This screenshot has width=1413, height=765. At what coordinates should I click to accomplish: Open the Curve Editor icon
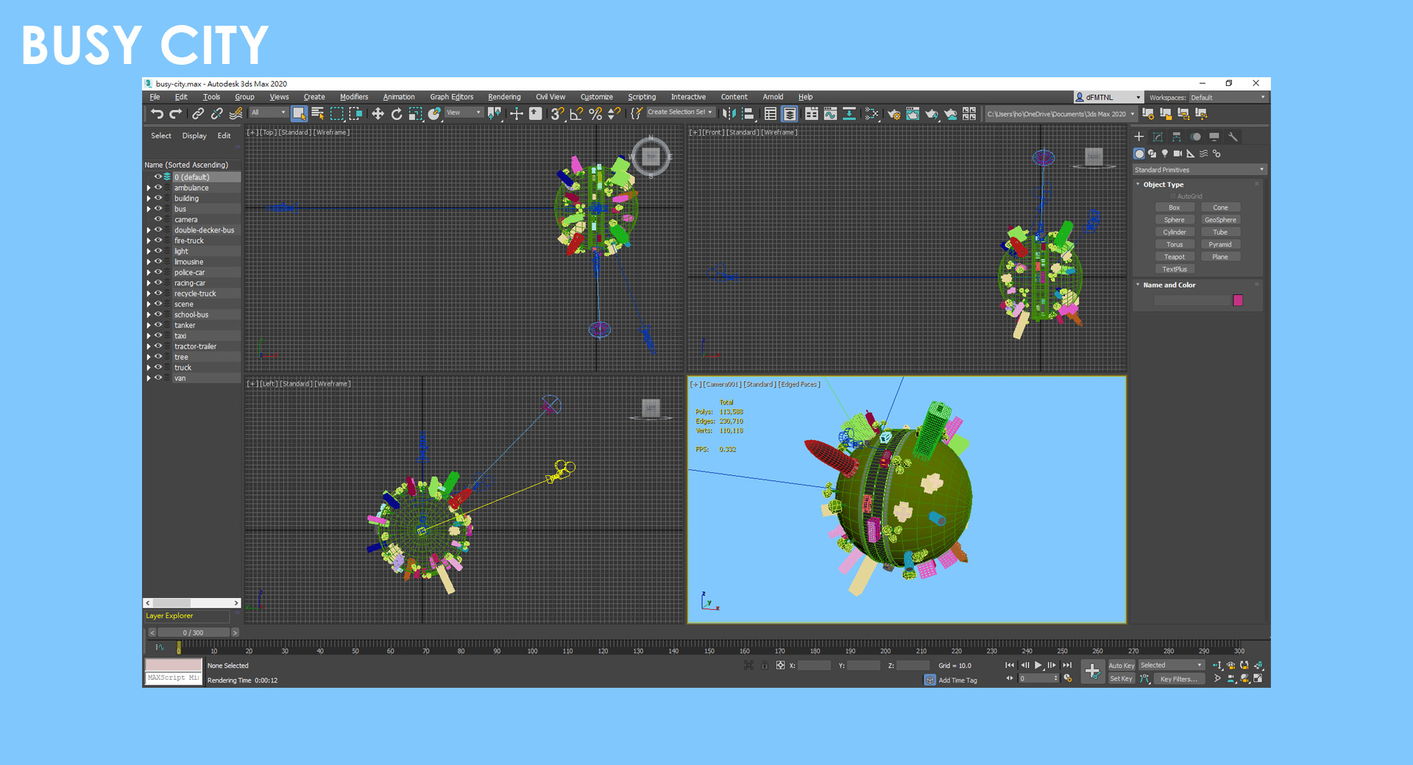[x=830, y=114]
